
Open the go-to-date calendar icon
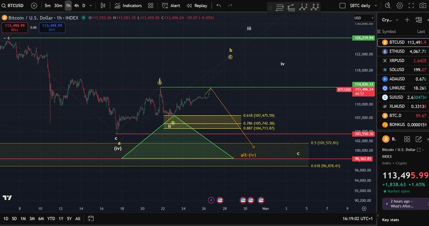[x=91, y=218]
